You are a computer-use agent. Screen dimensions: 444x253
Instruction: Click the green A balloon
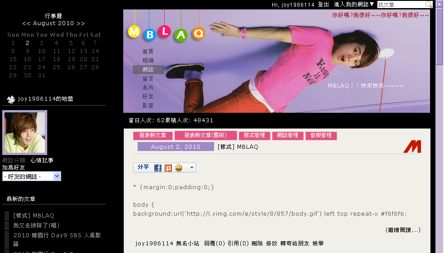(181, 35)
